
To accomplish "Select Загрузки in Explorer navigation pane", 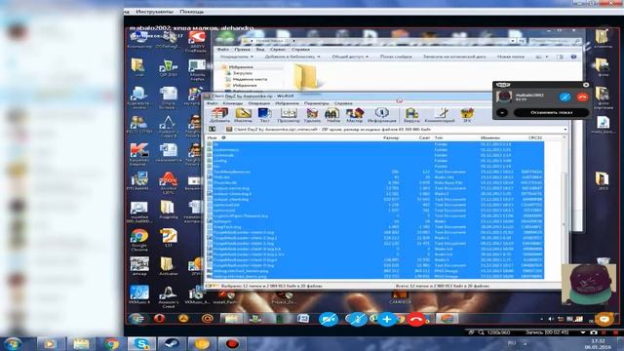I will point(242,73).
